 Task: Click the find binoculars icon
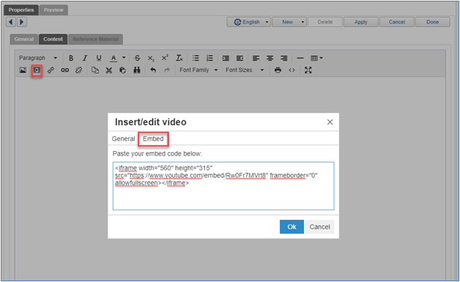(x=137, y=70)
